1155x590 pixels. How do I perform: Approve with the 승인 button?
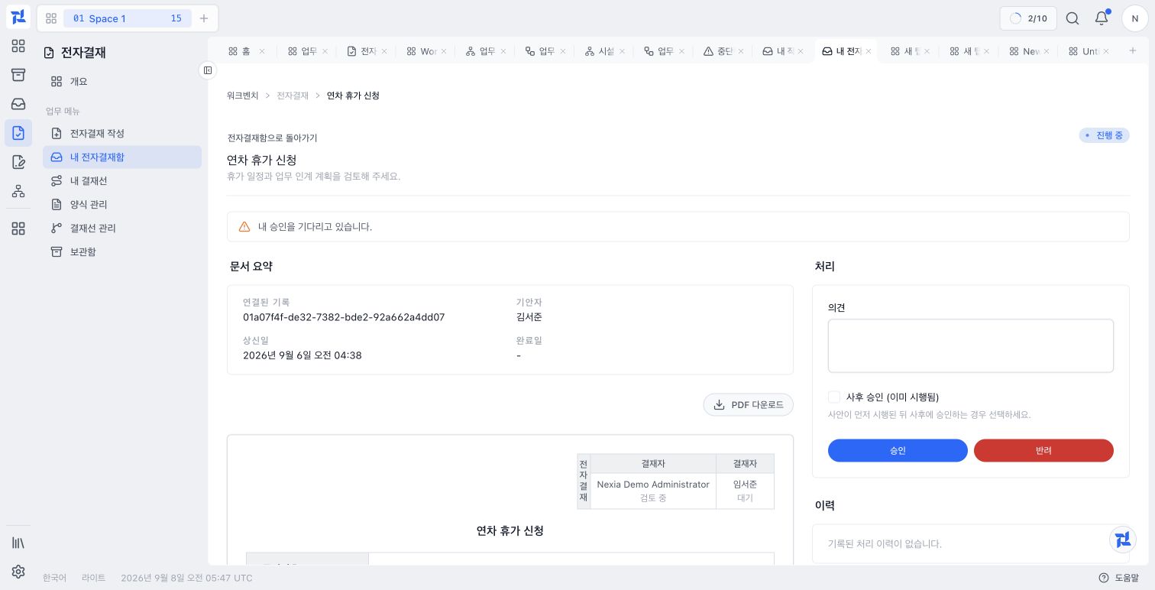coord(898,450)
